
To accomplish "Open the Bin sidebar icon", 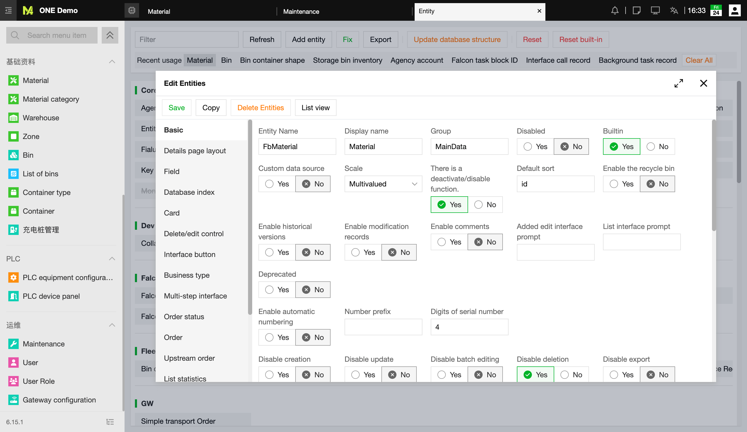I will click(x=13, y=155).
